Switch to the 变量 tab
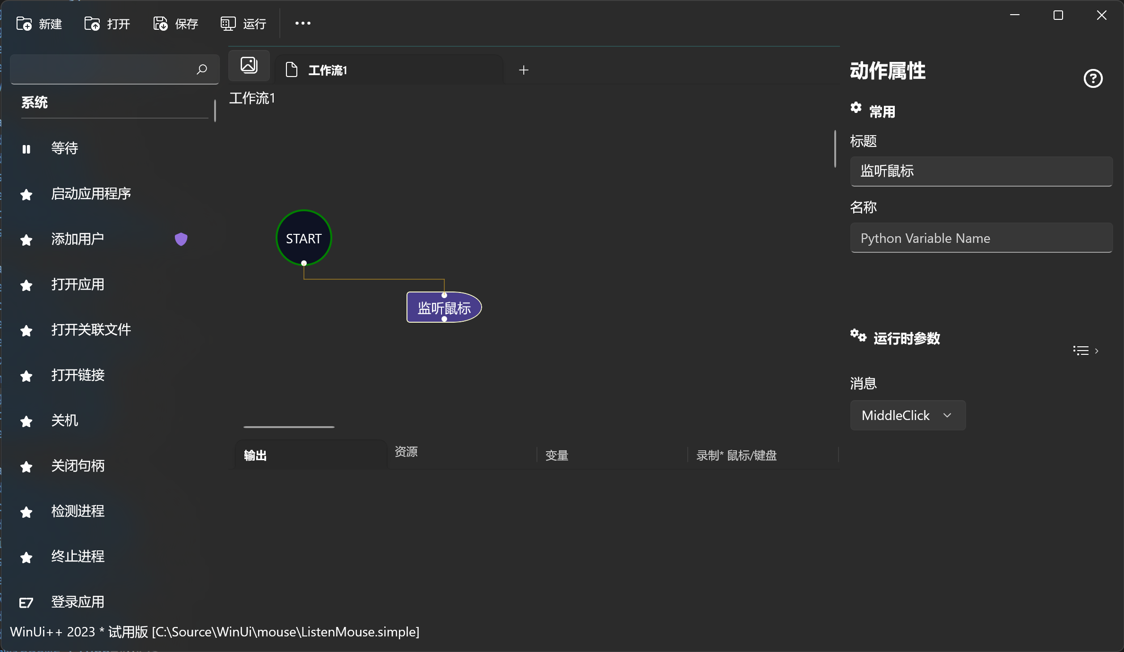This screenshot has height=652, width=1124. click(556, 455)
